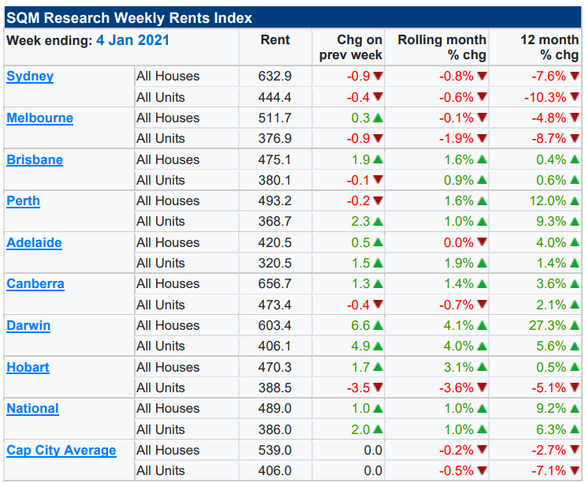Image resolution: width=585 pixels, height=483 pixels.
Task: Follow the Perth city link
Action: click(23, 201)
